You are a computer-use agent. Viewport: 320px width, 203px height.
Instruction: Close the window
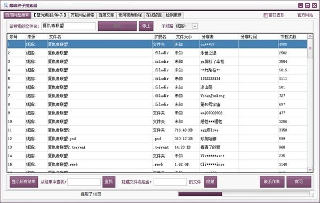(x=314, y=5)
